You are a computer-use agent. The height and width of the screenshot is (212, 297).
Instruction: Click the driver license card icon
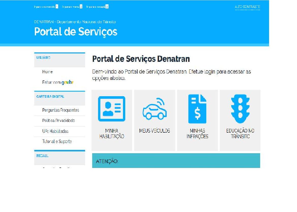(112, 109)
